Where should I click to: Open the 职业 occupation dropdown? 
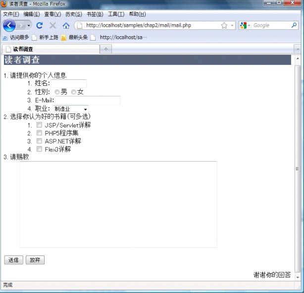tap(71, 109)
